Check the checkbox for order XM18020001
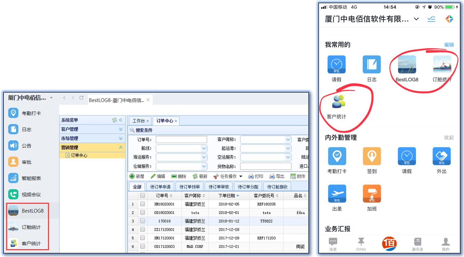This screenshot has height=257, width=464. 142,204
